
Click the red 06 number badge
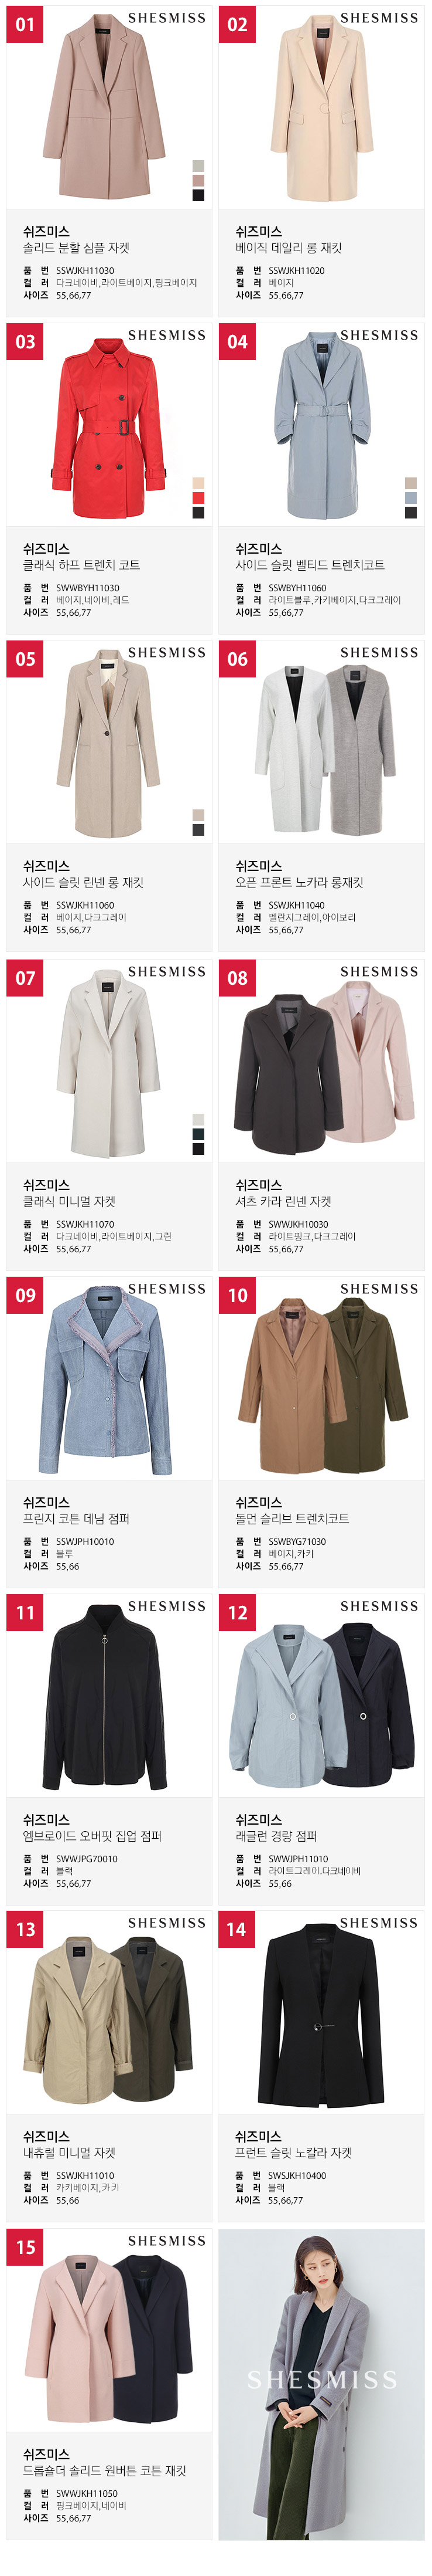pos(238,659)
